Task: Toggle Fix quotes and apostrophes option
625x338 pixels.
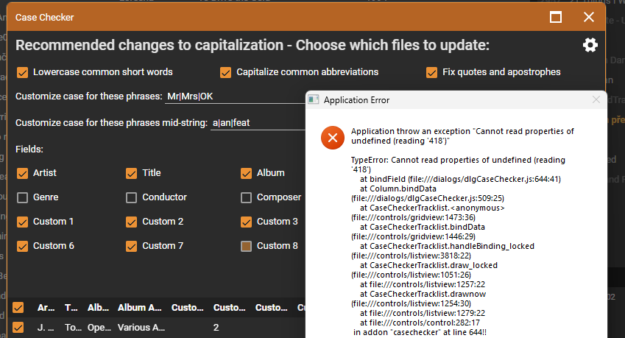Action: pyautogui.click(x=432, y=72)
